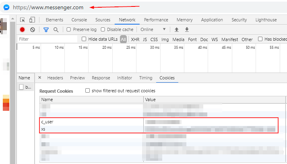Enable the Preserve log checkbox
This screenshot has width=287, height=164.
[69, 29]
